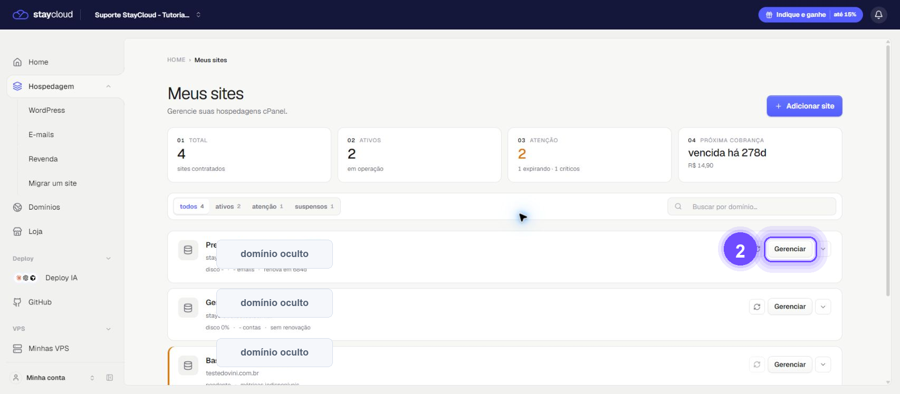900x394 pixels.
Task: Click the Minhas VPS server icon
Action: [17, 349]
